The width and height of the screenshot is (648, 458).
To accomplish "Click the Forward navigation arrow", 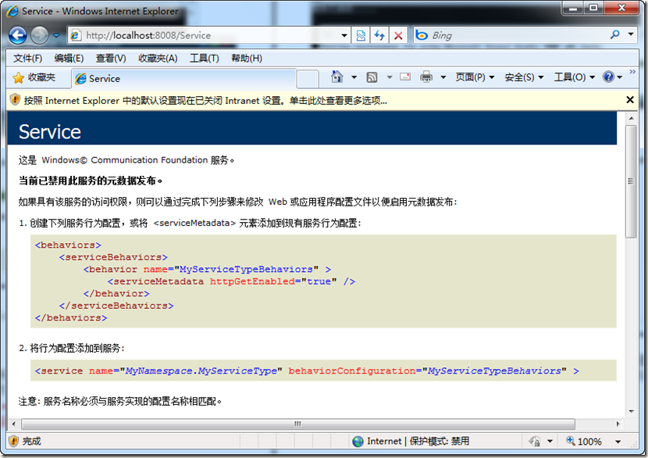I will 40,36.
